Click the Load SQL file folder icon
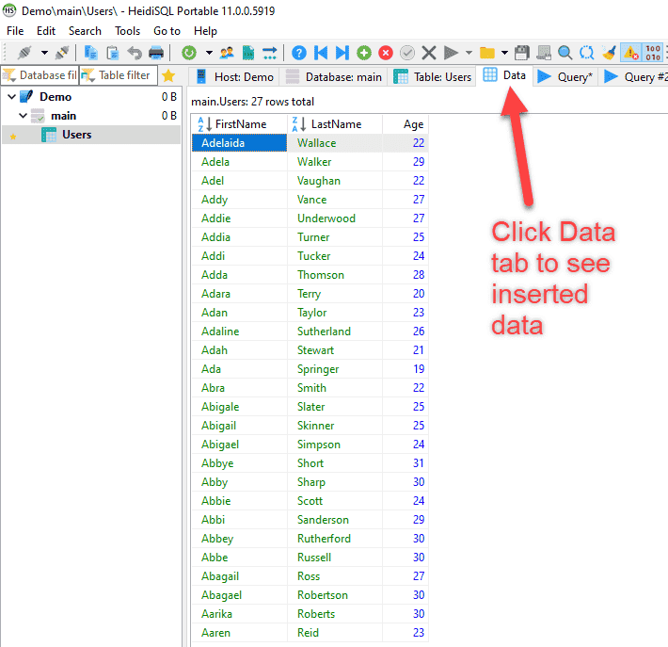 [x=487, y=53]
